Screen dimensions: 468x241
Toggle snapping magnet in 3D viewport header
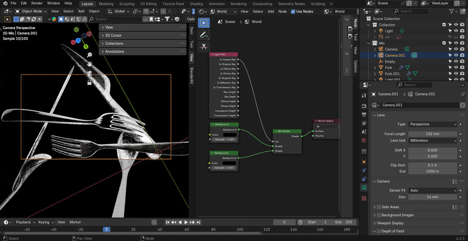pyautogui.click(x=146, y=11)
